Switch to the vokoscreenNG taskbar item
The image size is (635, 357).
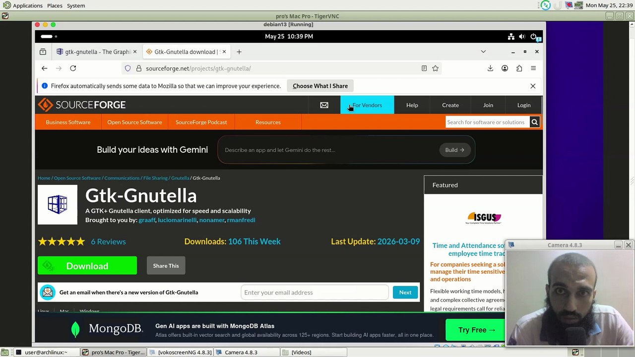(181, 353)
